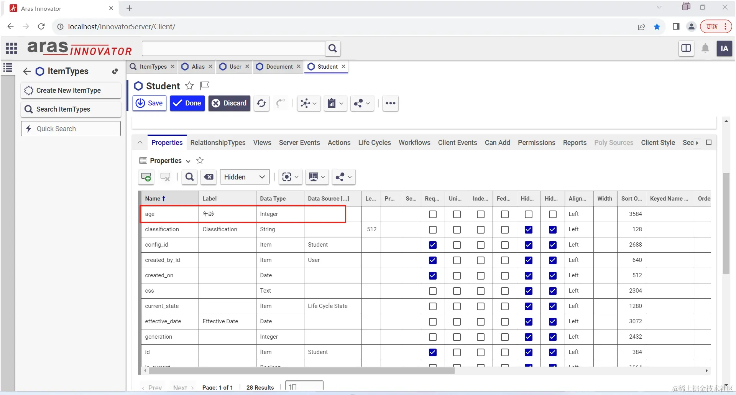Toggle Unique checkbox for classification
Image resolution: width=736 pixels, height=395 pixels.
pos(457,230)
